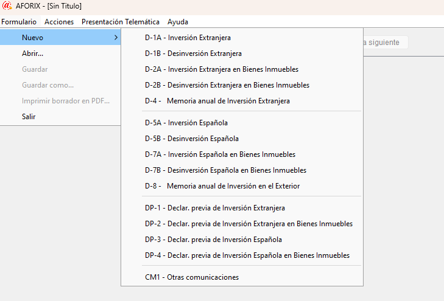Select DP-3 Declar. previa de Inversión Española
444x301 pixels.
coord(213,240)
